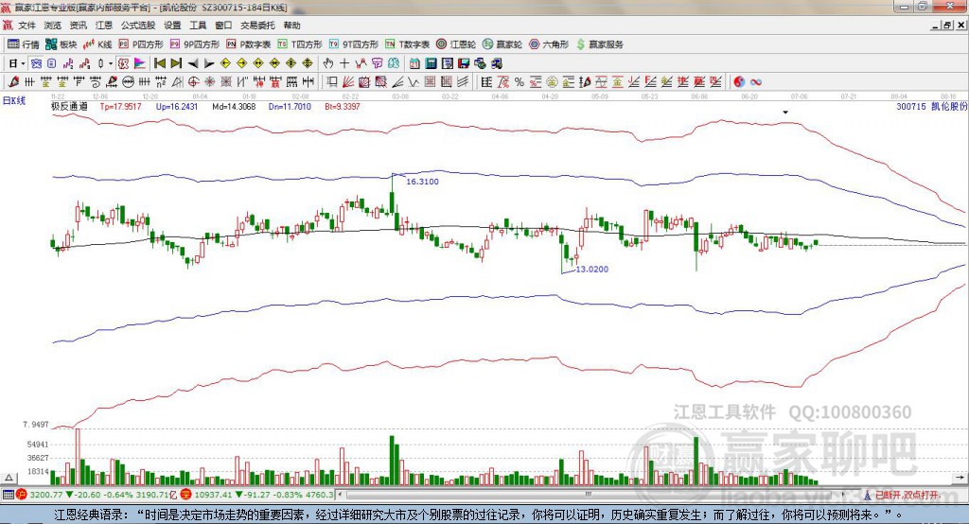Open the 公式选股 menu
The height and width of the screenshot is (524, 969).
(137, 26)
